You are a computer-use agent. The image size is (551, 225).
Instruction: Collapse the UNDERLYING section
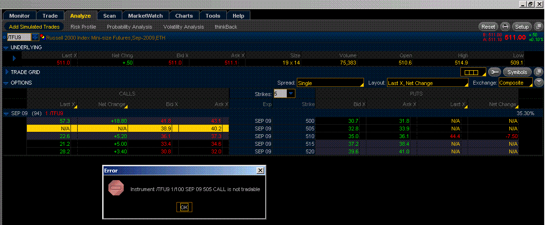tap(6, 48)
